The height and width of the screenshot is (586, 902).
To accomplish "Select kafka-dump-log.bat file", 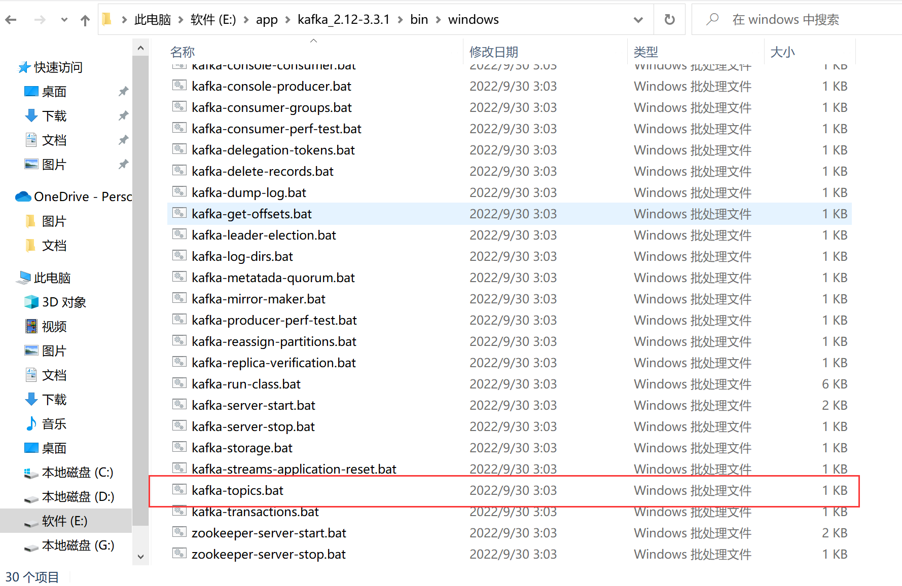I will coord(509,193).
